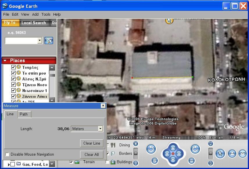
Task: Zoom out with the minus button
Action: pyautogui.click(x=136, y=163)
